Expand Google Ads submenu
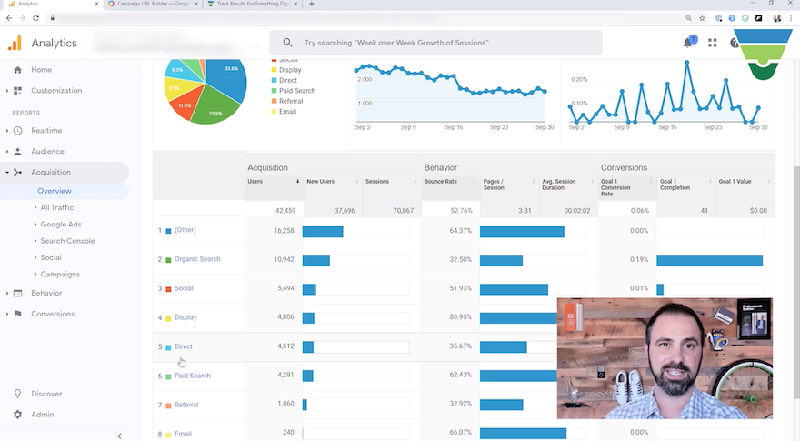This screenshot has width=800, height=441. pos(35,224)
